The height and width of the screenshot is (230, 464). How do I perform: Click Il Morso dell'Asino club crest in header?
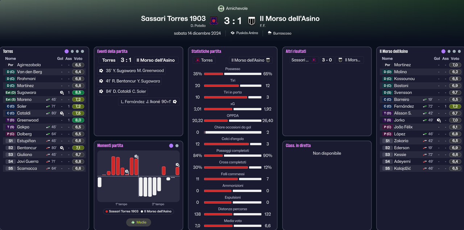pos(251,21)
